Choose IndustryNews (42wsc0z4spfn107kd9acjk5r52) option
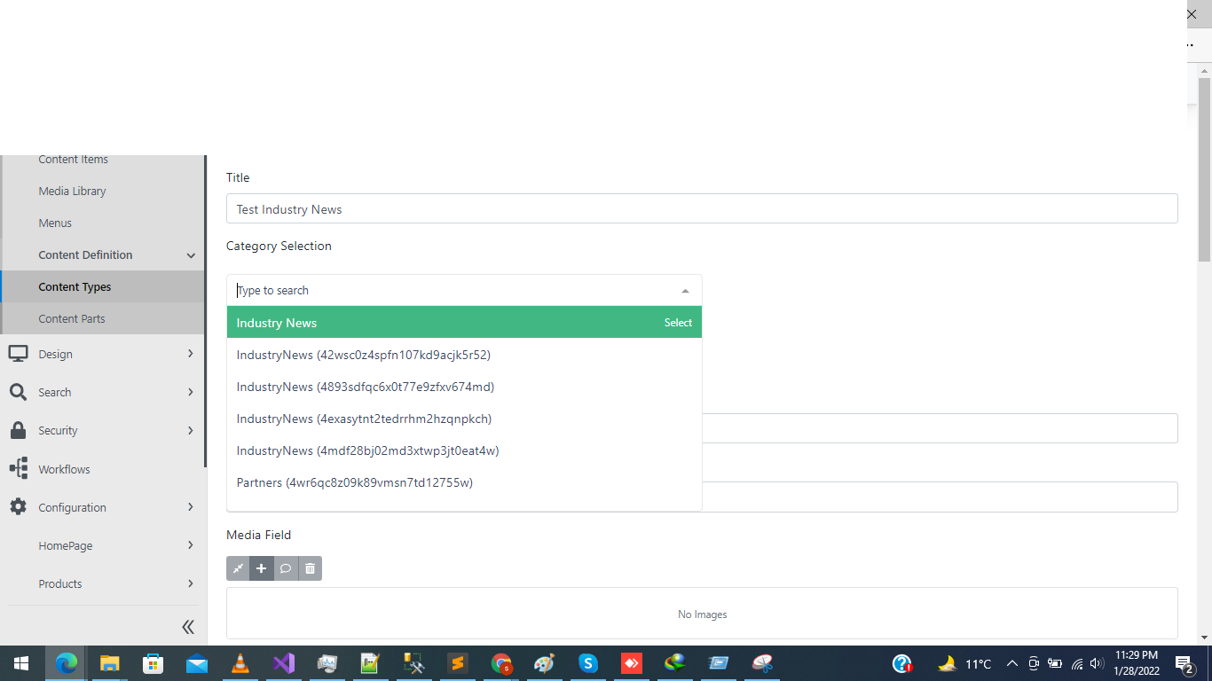 [x=464, y=355]
